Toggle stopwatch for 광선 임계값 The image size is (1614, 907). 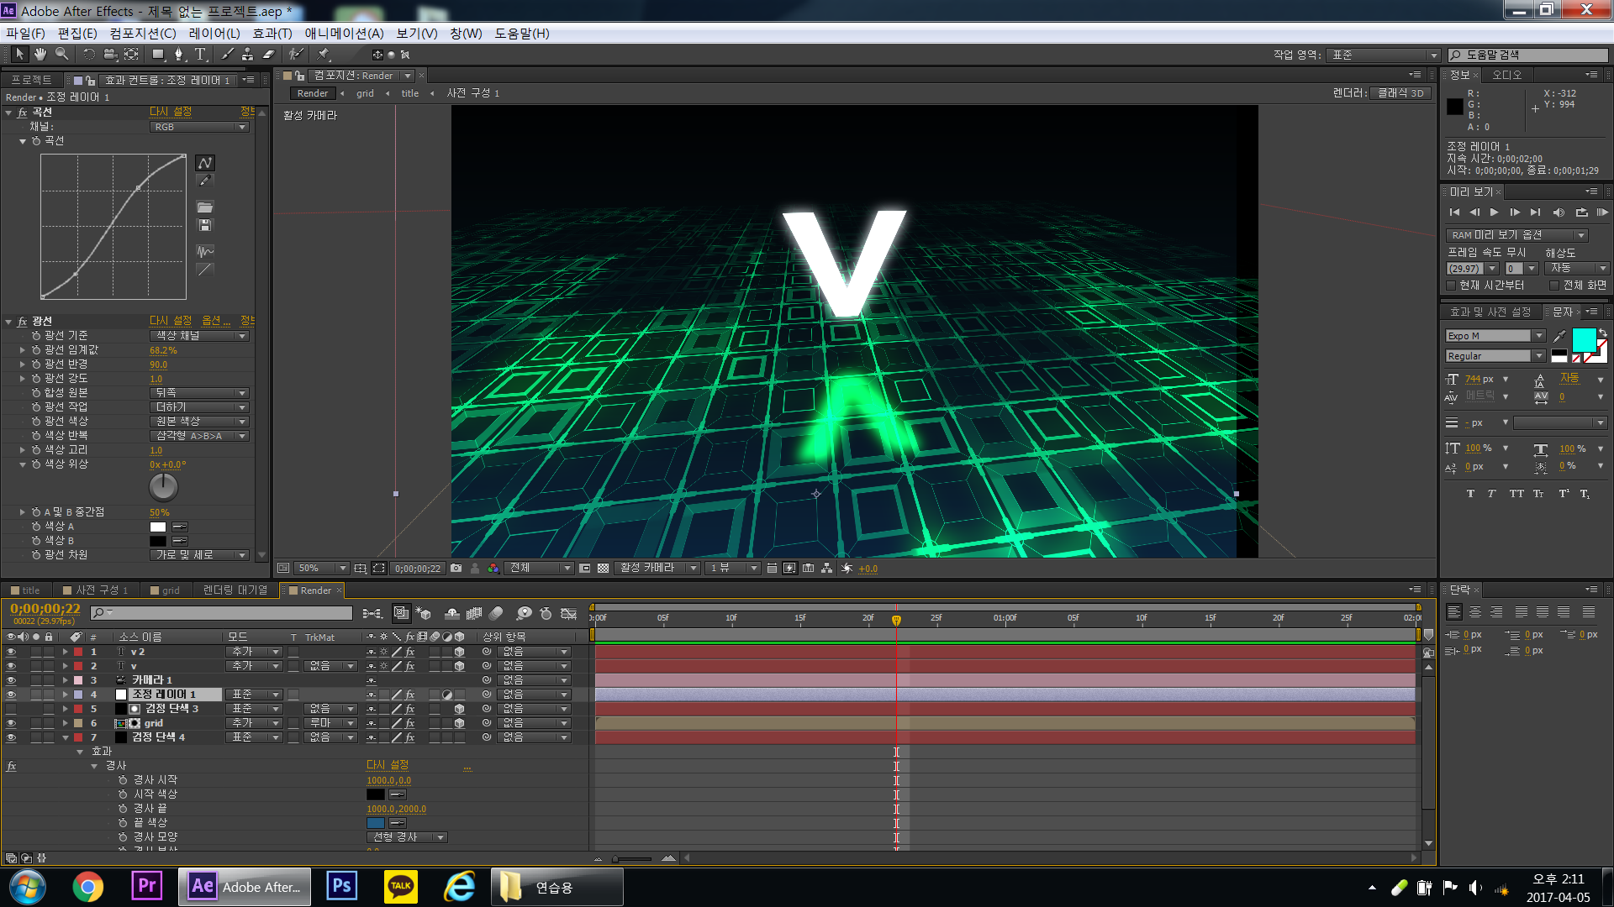pyautogui.click(x=36, y=350)
